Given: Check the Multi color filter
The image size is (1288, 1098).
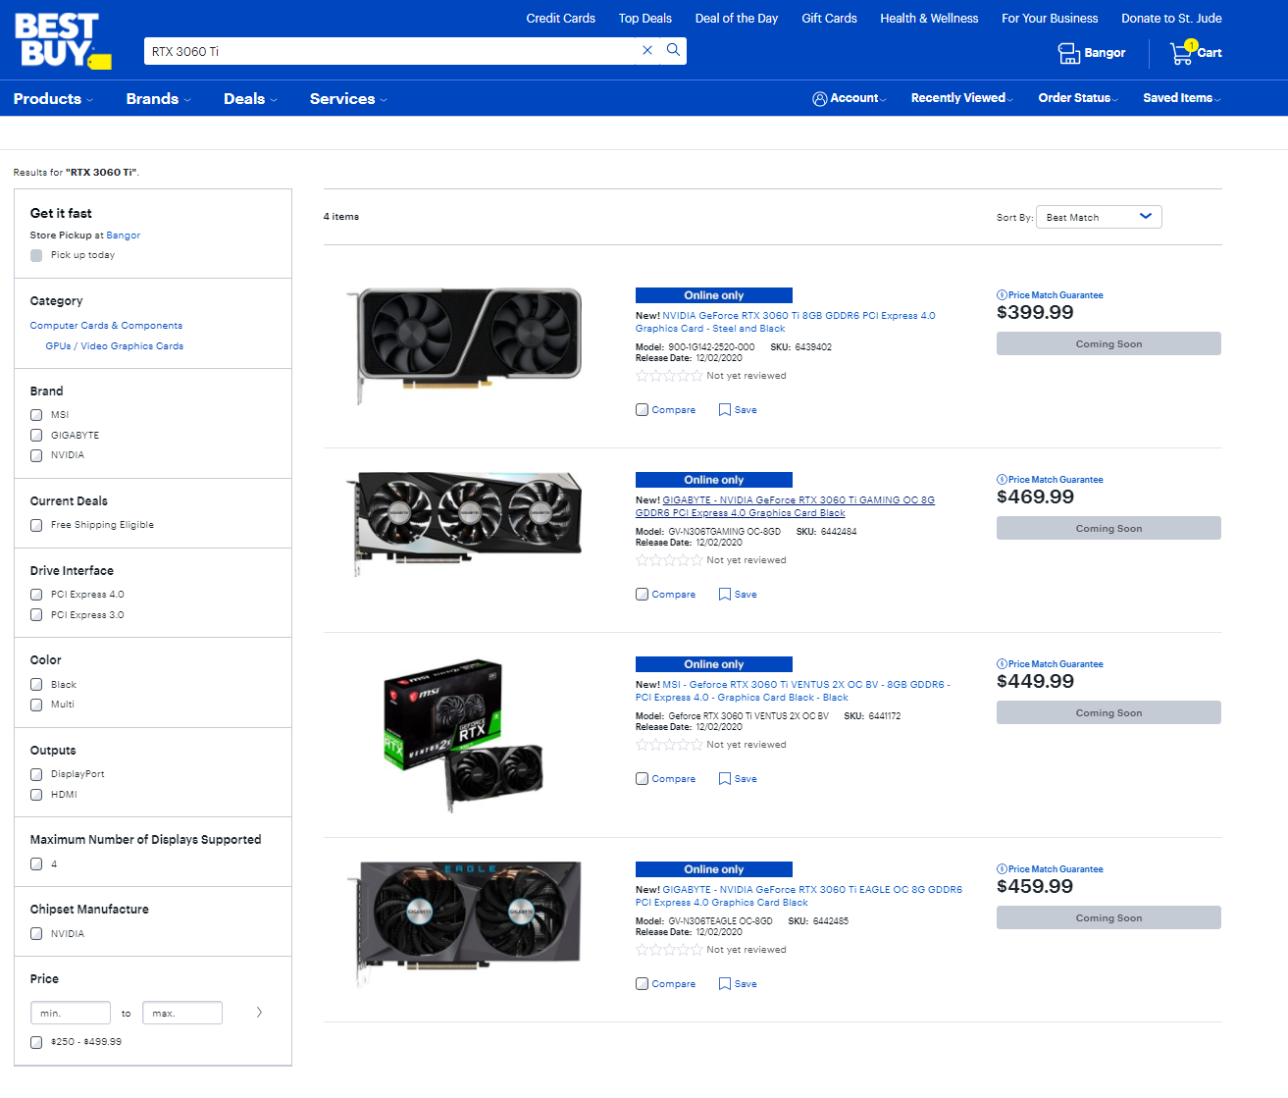Looking at the screenshot, I should [36, 705].
